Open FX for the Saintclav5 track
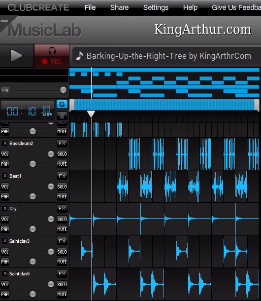Image resolution: width=261 pixels, height=301 pixels. [62, 274]
